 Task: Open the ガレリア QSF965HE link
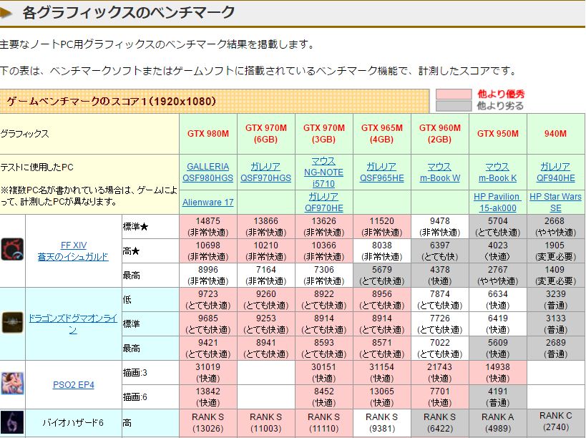point(381,172)
